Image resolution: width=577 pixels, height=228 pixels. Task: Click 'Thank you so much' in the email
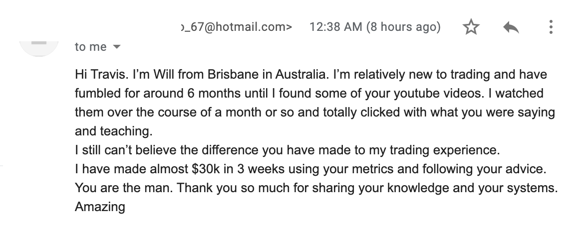[x=224, y=188]
